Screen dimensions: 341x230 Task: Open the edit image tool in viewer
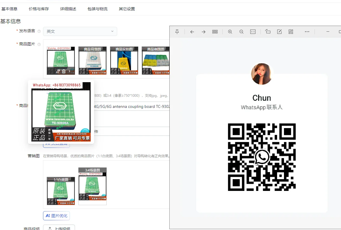(x=279, y=32)
